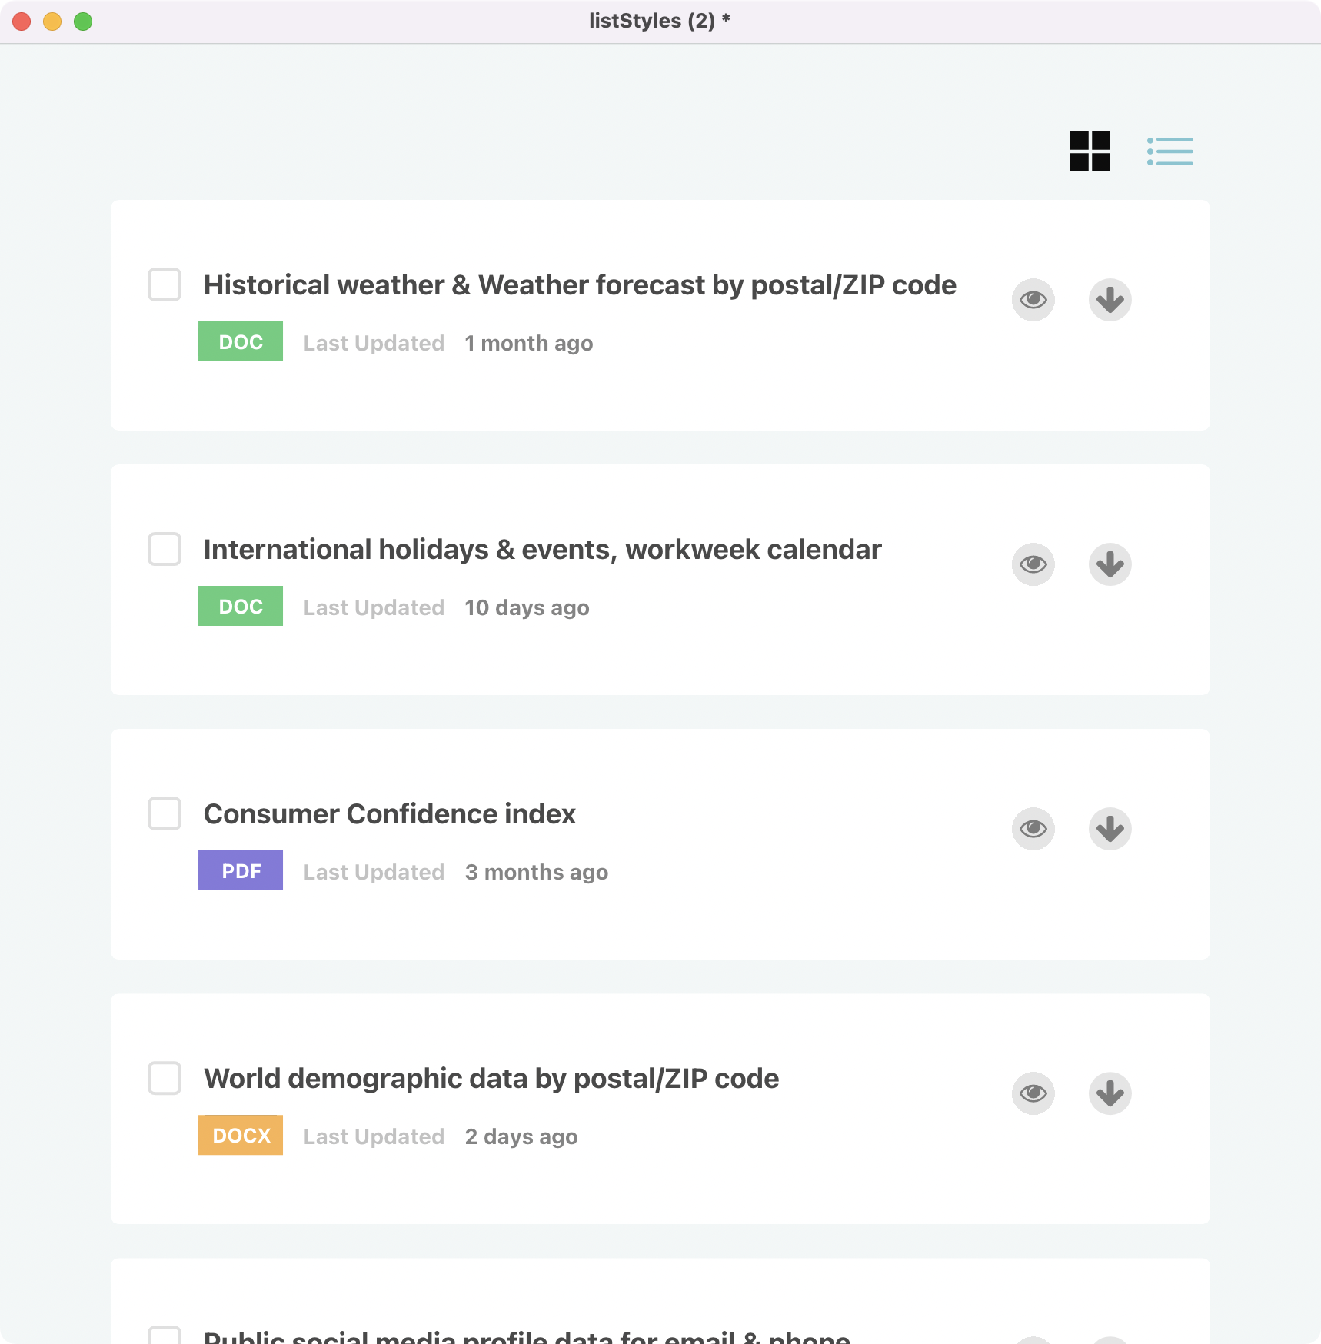This screenshot has height=1344, width=1321.
Task: Download the Consumer Confidence index PDF
Action: pyautogui.click(x=1110, y=828)
